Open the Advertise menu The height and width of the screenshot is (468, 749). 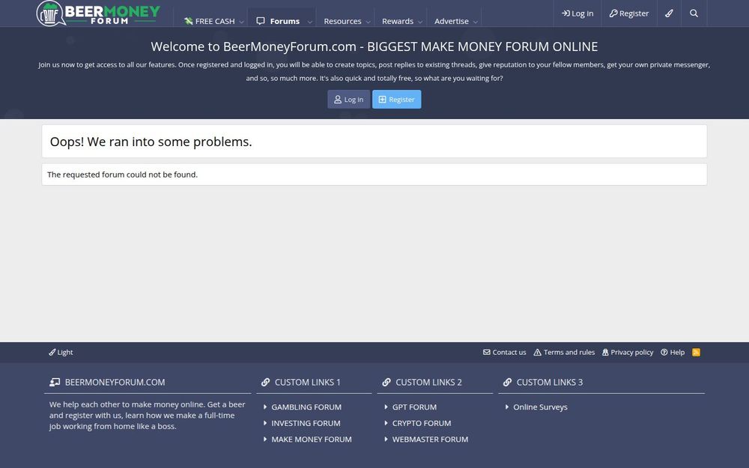pos(452,21)
